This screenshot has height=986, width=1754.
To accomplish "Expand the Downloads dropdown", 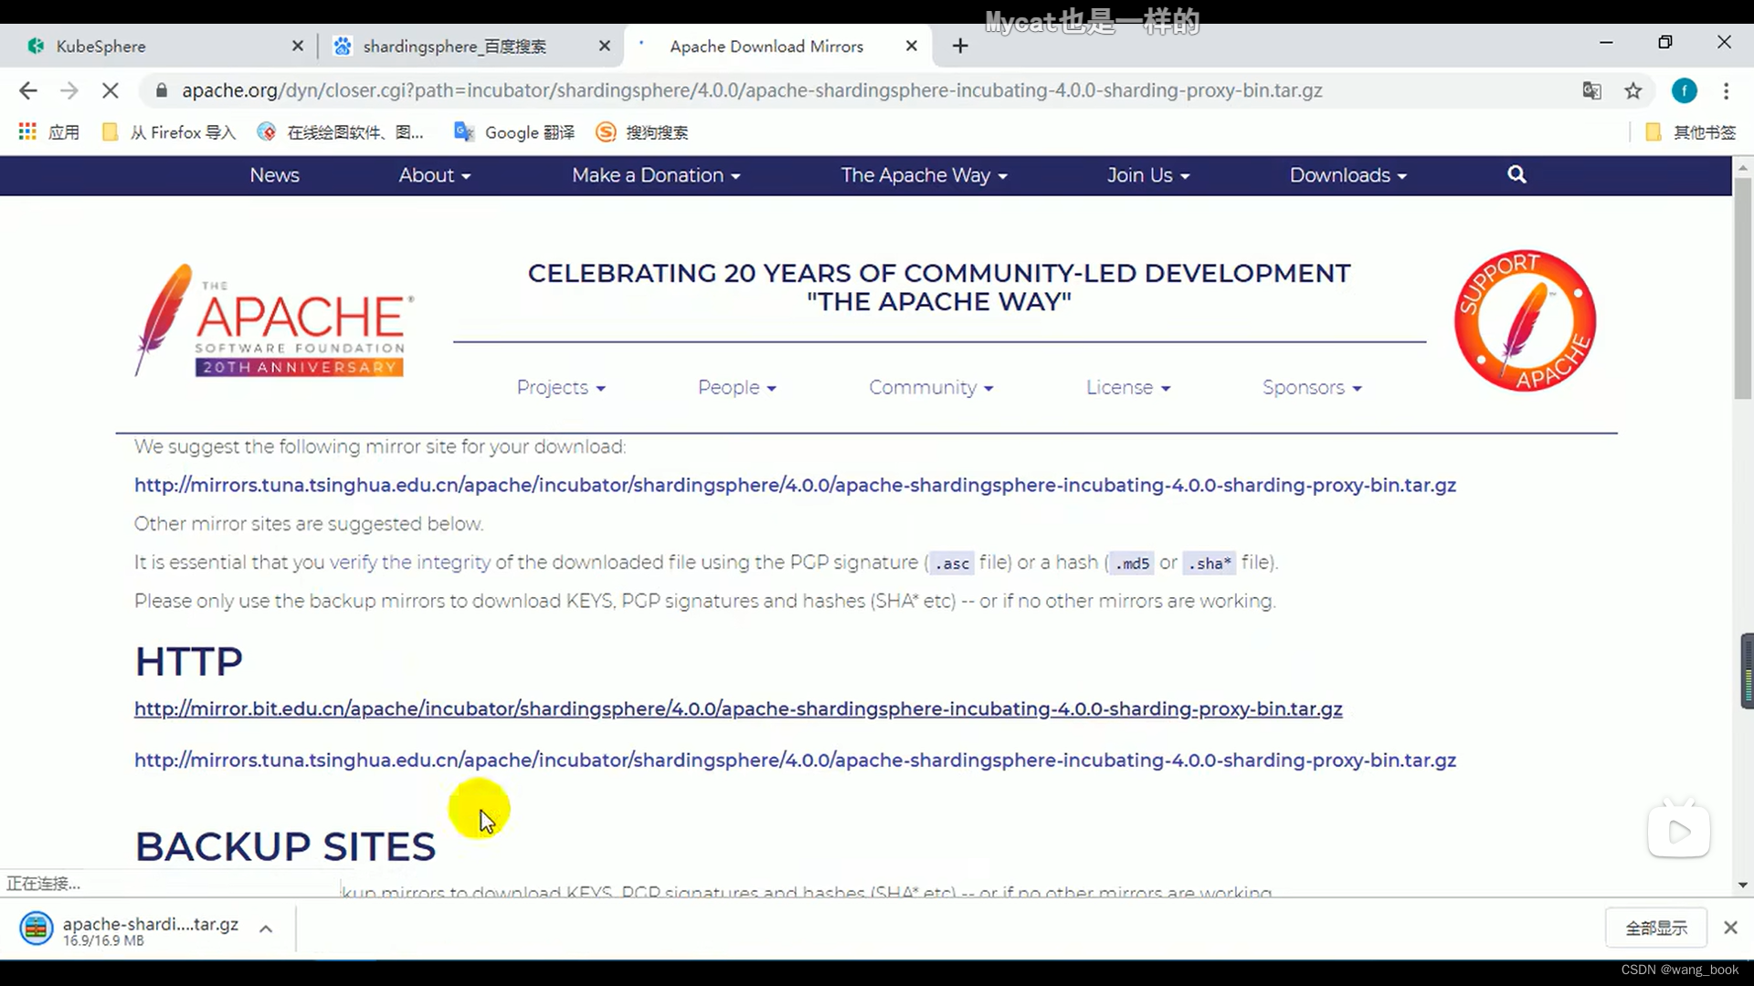I will 1348,175.
